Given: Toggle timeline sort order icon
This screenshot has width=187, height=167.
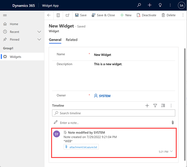Looking at the screenshot, I should point(163,106).
